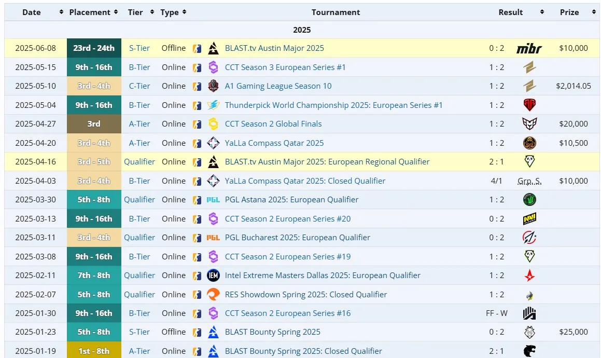Click the date 2025-03-13
The width and height of the screenshot is (601, 358).
pyautogui.click(x=36, y=219)
